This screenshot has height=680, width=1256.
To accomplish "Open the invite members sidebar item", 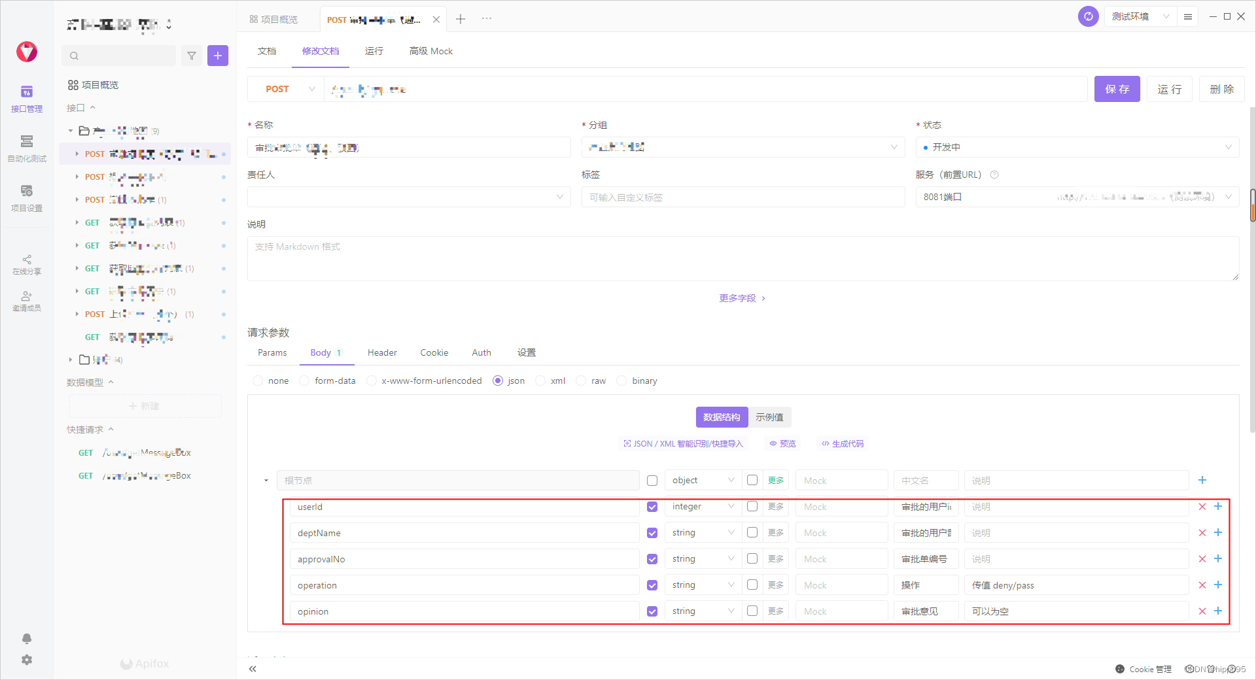I will [27, 301].
